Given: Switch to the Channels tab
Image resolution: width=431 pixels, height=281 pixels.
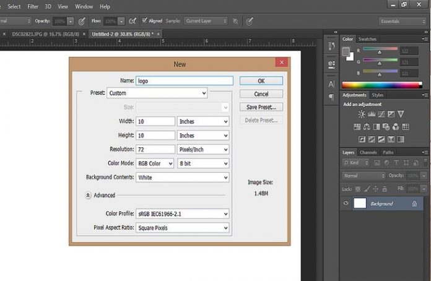Looking at the screenshot, I should pos(368,152).
